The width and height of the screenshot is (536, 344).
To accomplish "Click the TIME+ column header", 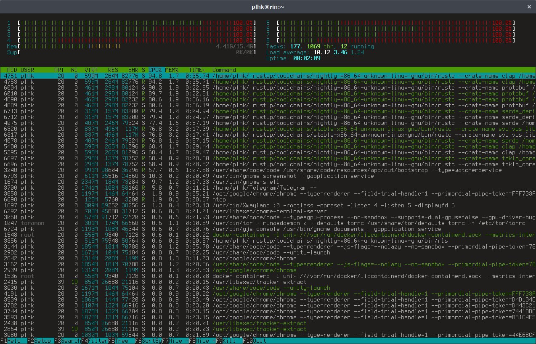I will (x=197, y=70).
